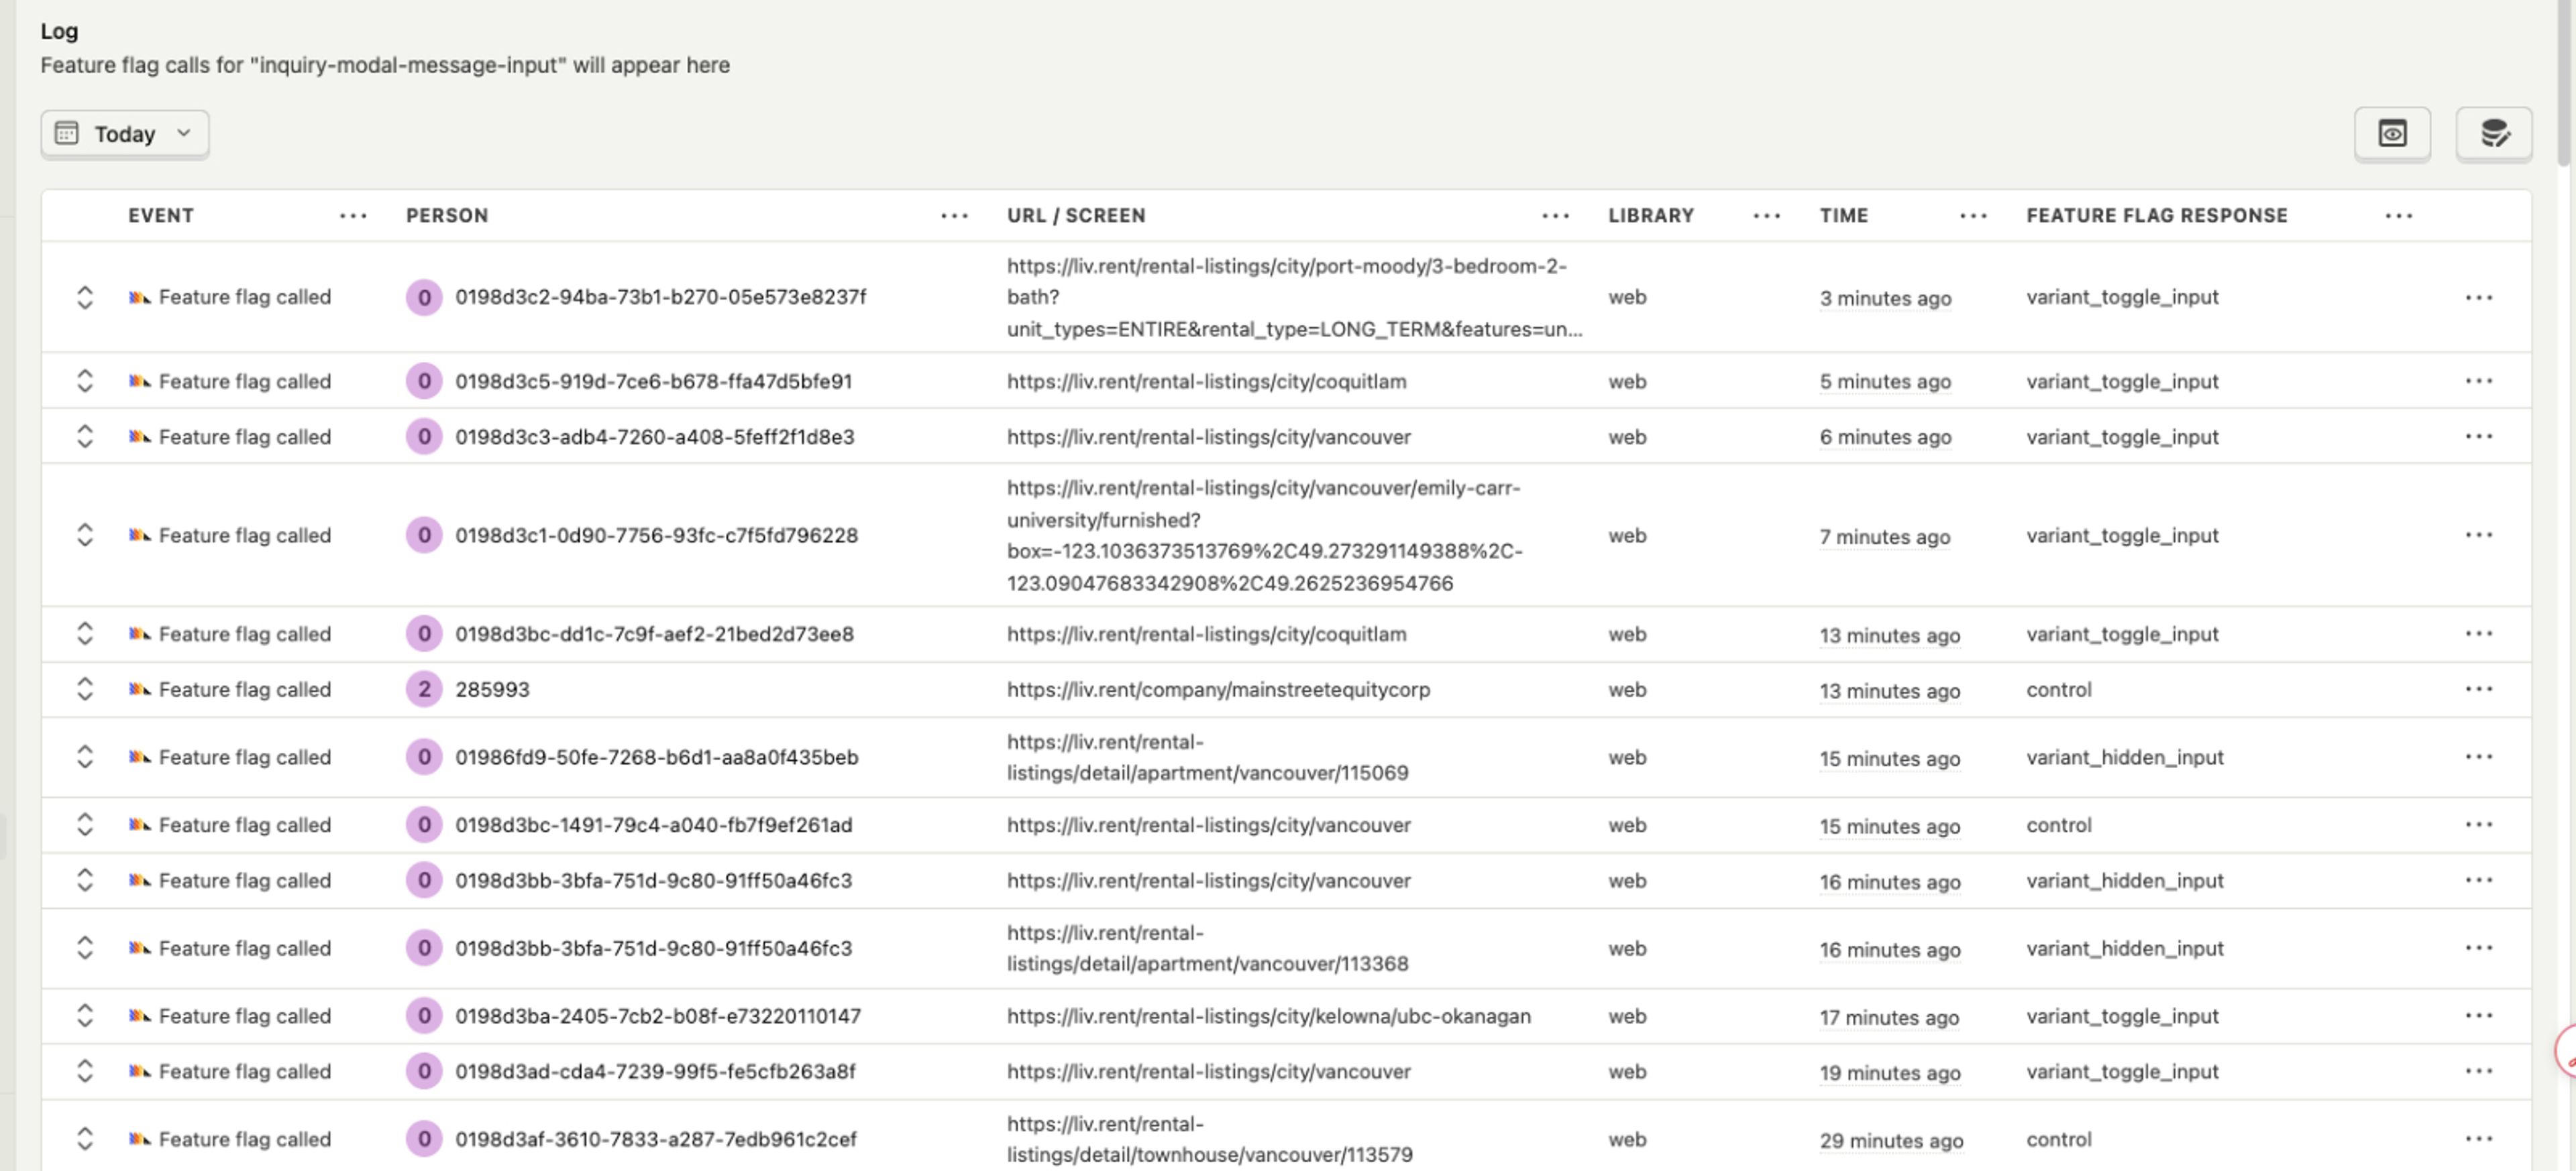Open URL / SCREEN column options menu
Screen dimensions: 2576x1171
tap(1555, 216)
